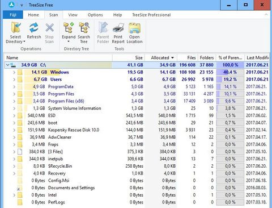Click the Users folder icon
Screen dimensions: 272x208
(x=20, y=80)
